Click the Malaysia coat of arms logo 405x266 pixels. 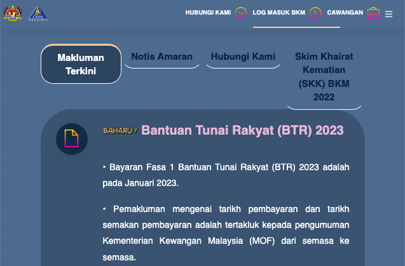click(x=11, y=13)
